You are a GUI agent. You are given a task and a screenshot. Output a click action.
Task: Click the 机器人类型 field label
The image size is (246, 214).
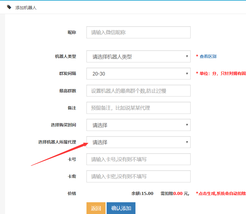click(65, 56)
